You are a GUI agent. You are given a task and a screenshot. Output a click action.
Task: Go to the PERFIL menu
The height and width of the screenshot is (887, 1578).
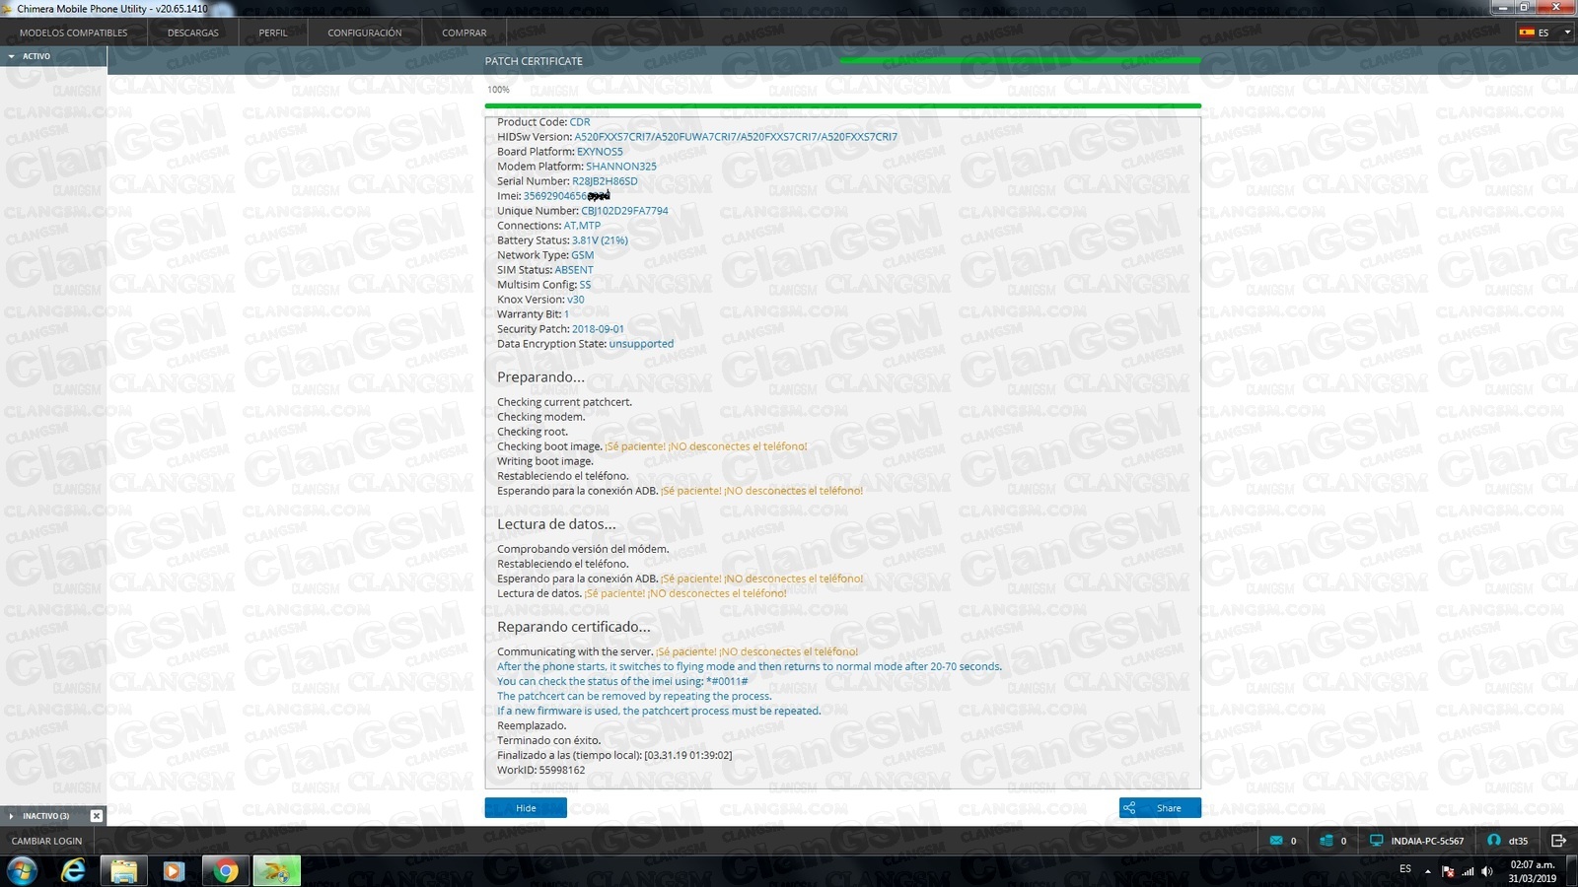coord(273,33)
